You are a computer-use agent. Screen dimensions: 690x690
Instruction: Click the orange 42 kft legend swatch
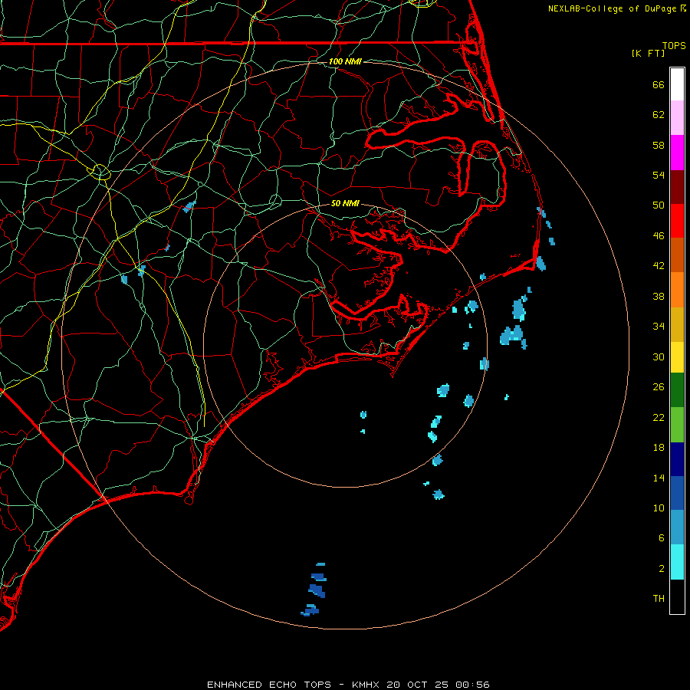pos(677,290)
